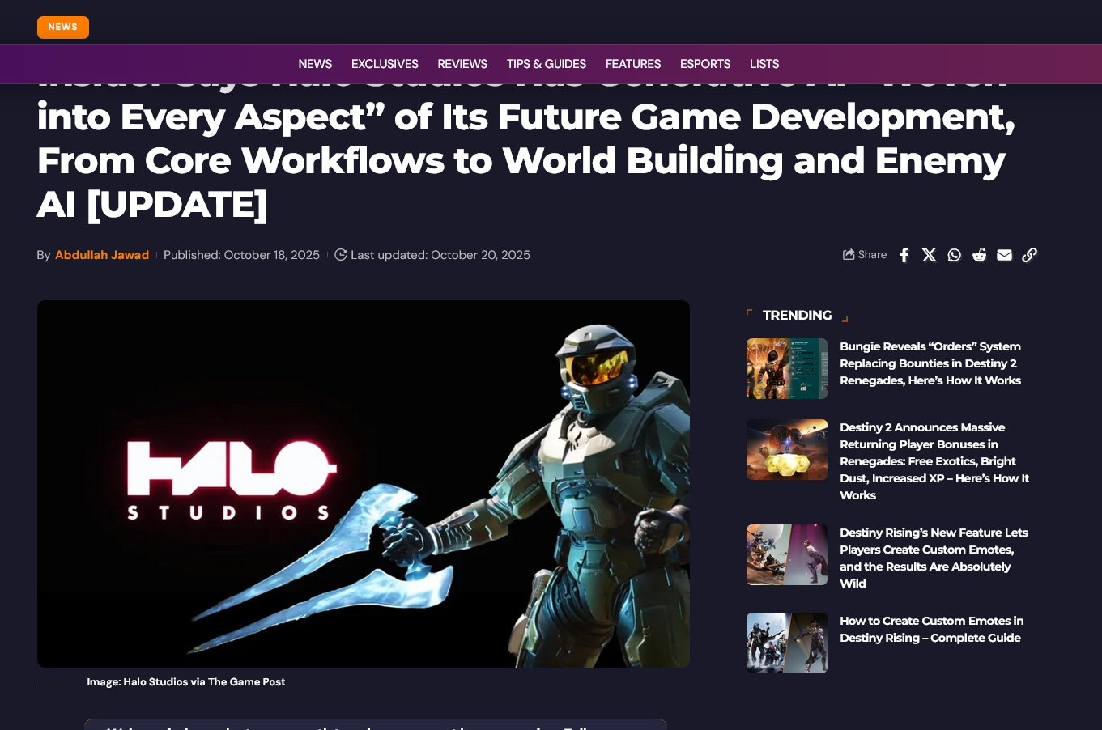
Task: Click the Published: October 18, 2025 date
Action: (241, 255)
